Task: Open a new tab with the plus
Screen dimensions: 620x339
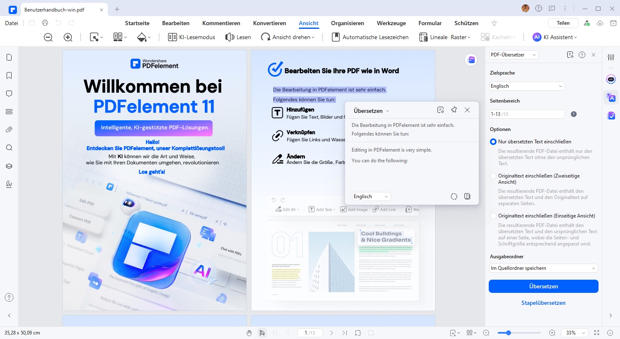Action: click(x=117, y=9)
